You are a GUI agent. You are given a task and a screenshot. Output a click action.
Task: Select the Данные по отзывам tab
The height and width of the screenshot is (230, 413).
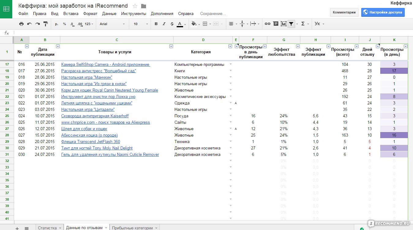point(86,228)
